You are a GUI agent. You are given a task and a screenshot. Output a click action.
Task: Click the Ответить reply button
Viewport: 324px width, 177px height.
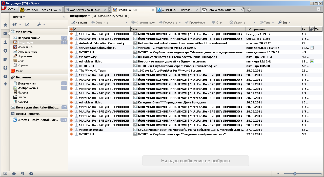click(x=100, y=23)
